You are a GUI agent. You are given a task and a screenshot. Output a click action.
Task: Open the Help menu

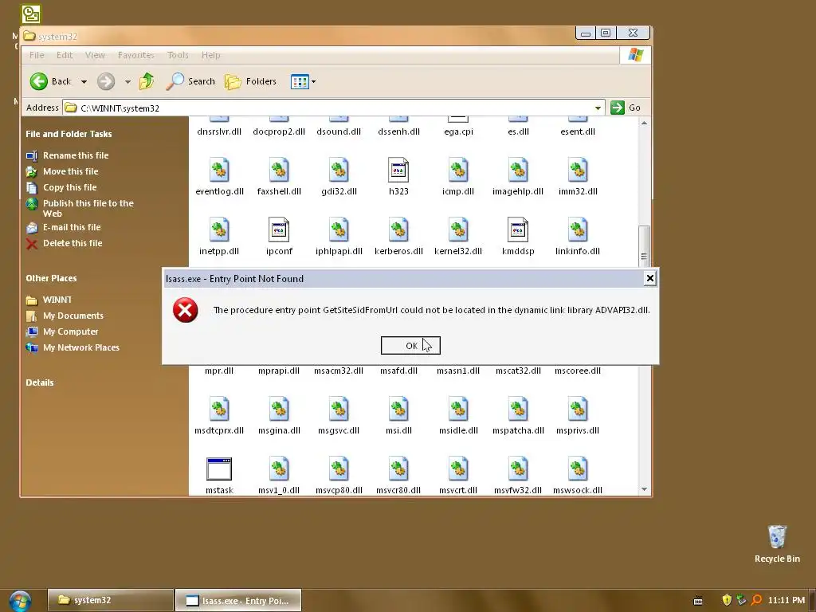pos(210,55)
